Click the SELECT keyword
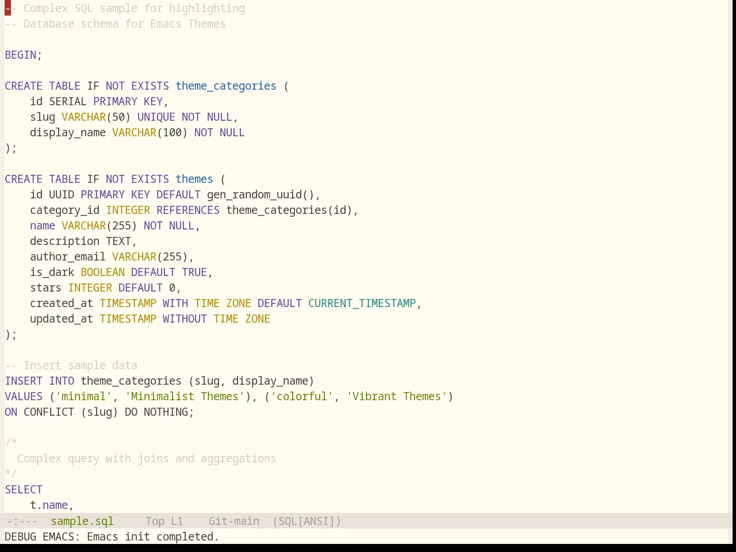 [x=24, y=489]
